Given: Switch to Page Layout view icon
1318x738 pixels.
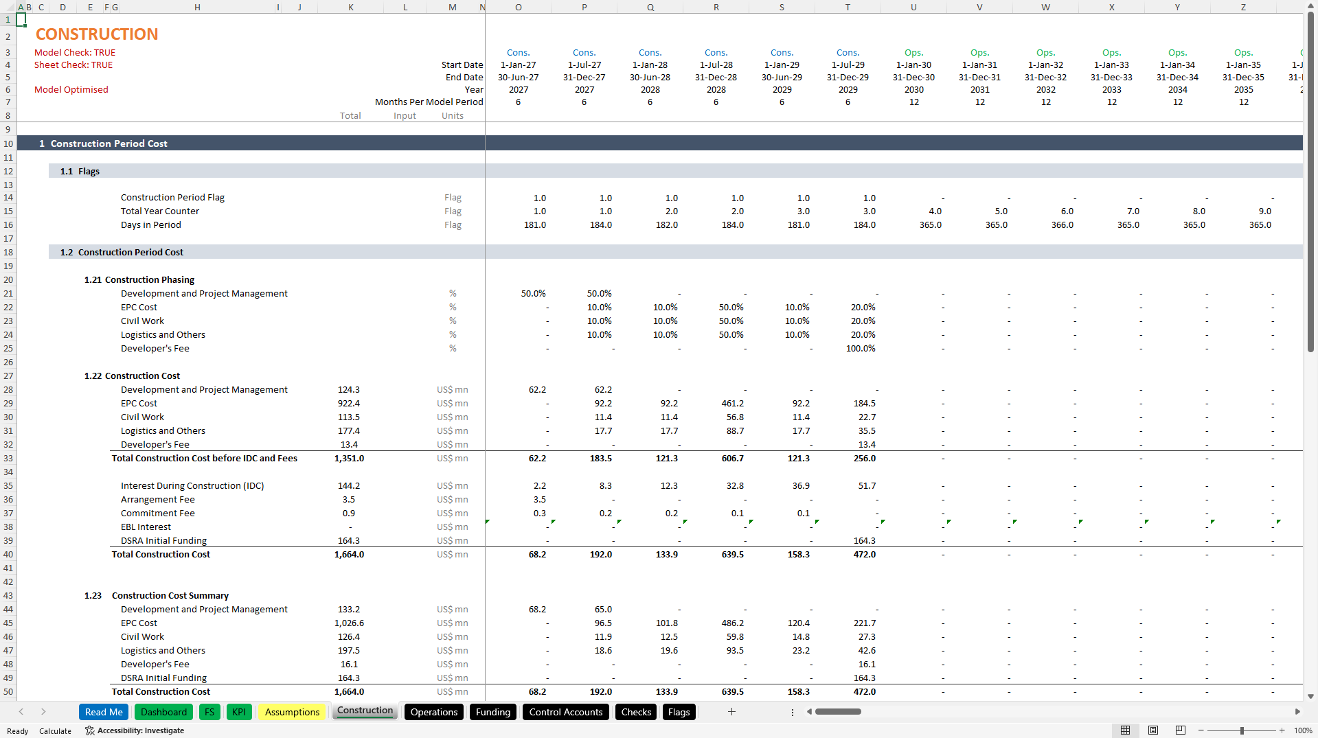Looking at the screenshot, I should pos(1153,730).
